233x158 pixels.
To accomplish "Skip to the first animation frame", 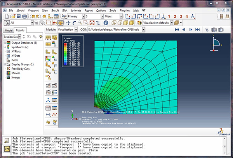I will click(177, 30).
